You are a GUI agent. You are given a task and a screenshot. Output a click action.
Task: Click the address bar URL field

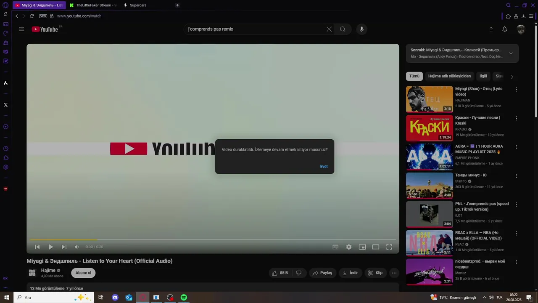tap(79, 16)
